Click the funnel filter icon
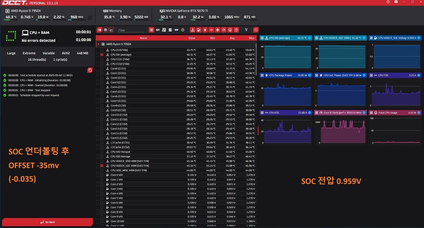Image resolution: width=424 pixels, height=228 pixels. pos(246,30)
